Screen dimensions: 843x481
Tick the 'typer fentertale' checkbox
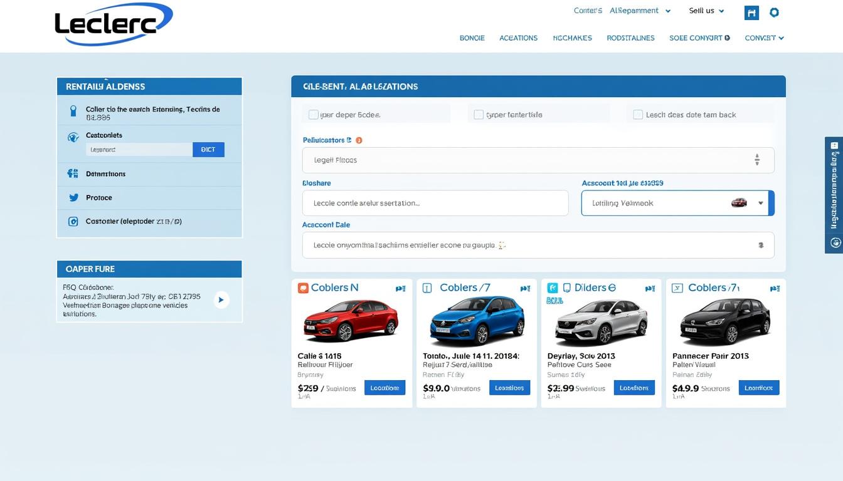[x=479, y=115]
